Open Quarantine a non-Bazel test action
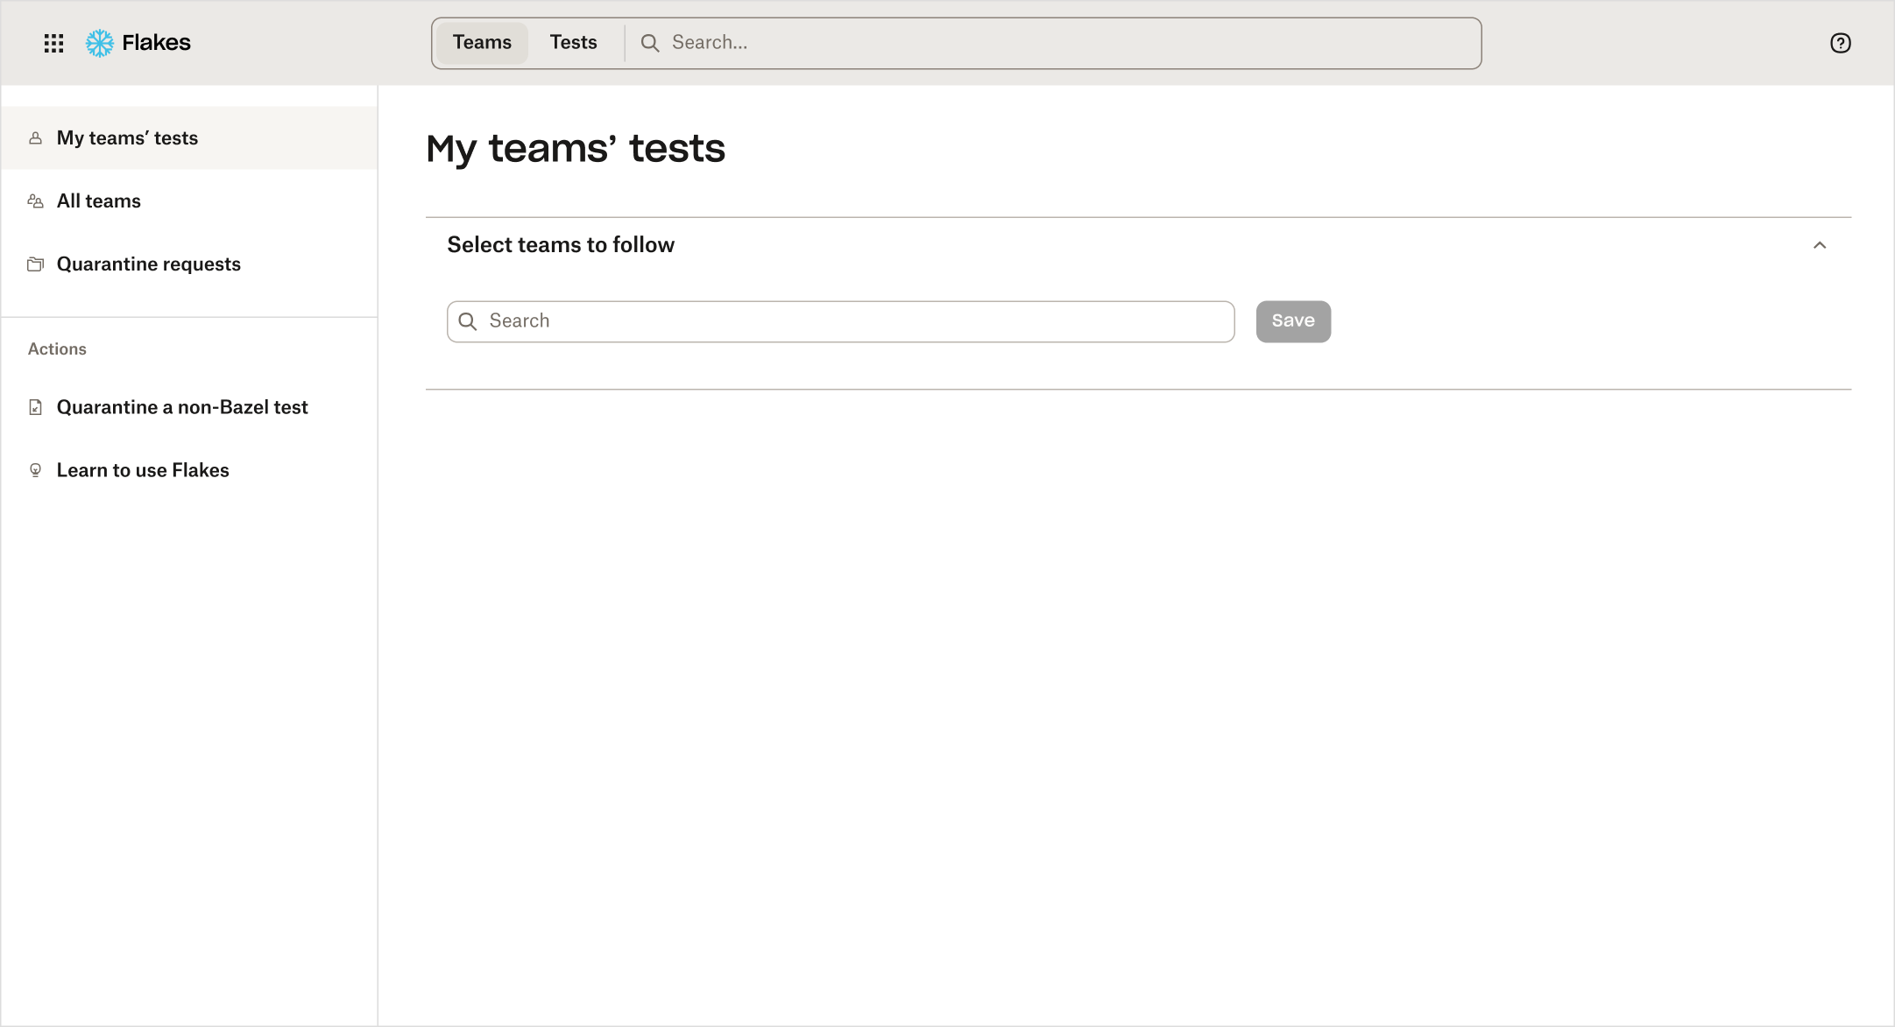The width and height of the screenshot is (1895, 1027). 182,407
